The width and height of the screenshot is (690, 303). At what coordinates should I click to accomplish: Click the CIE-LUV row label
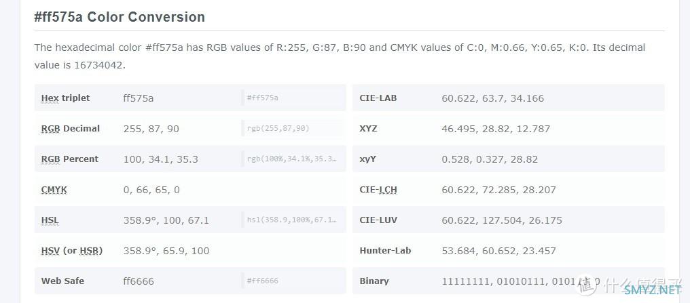point(378,220)
